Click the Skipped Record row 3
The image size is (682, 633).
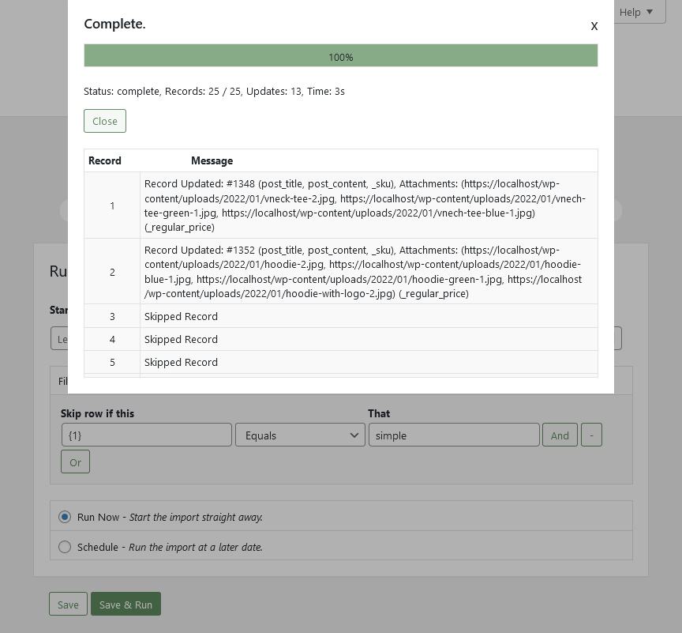tap(182, 316)
